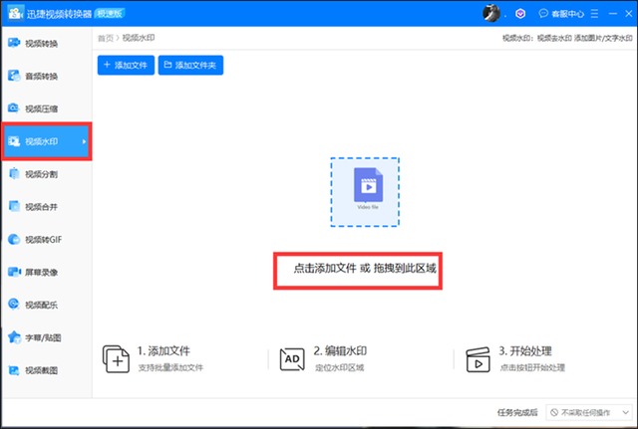Click the purple VIP badge icon
The width and height of the screenshot is (638, 429).
coord(519,14)
